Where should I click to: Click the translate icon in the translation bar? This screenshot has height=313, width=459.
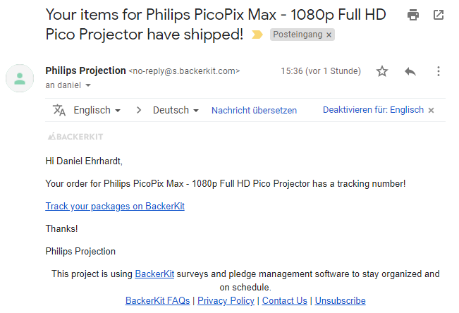click(59, 110)
